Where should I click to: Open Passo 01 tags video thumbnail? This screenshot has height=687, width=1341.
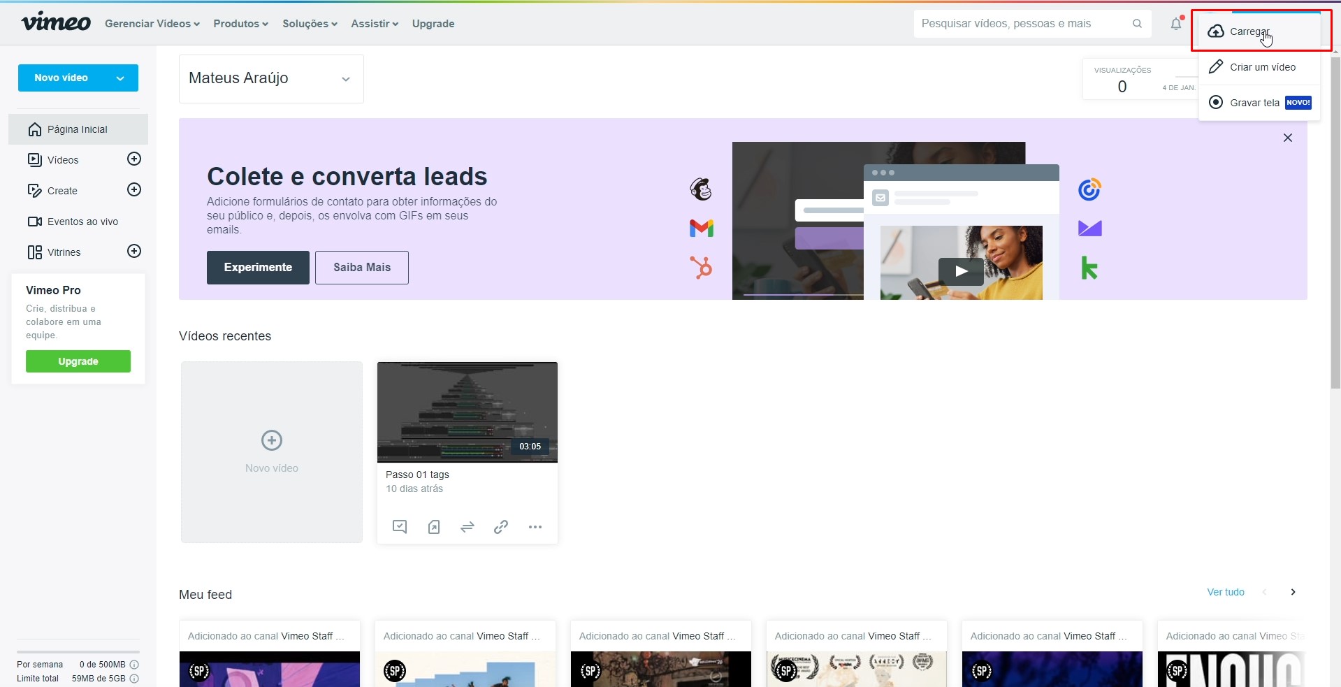467,412
